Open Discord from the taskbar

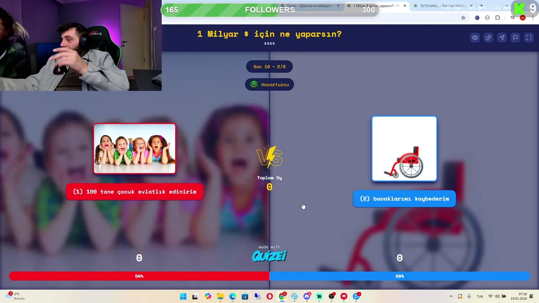(307, 297)
